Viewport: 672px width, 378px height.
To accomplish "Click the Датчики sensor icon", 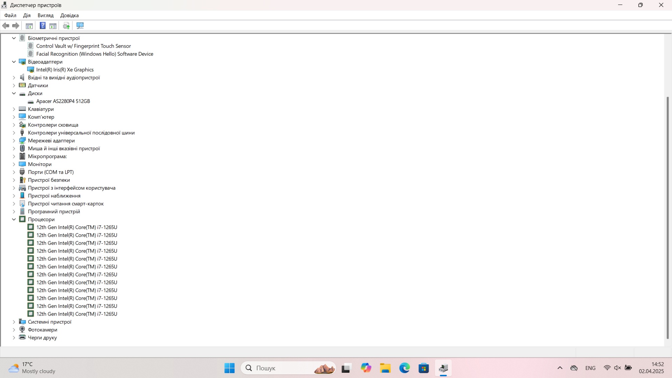I will click(22, 85).
